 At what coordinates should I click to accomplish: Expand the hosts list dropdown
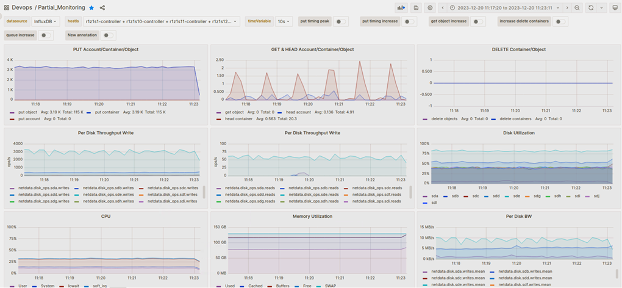click(x=160, y=21)
